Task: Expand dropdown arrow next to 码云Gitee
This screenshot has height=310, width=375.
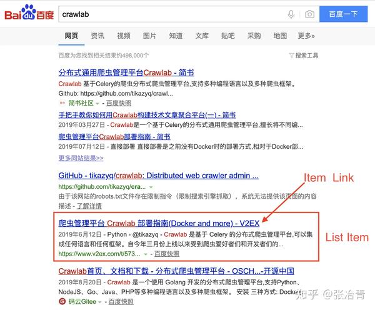Action: tap(100, 302)
